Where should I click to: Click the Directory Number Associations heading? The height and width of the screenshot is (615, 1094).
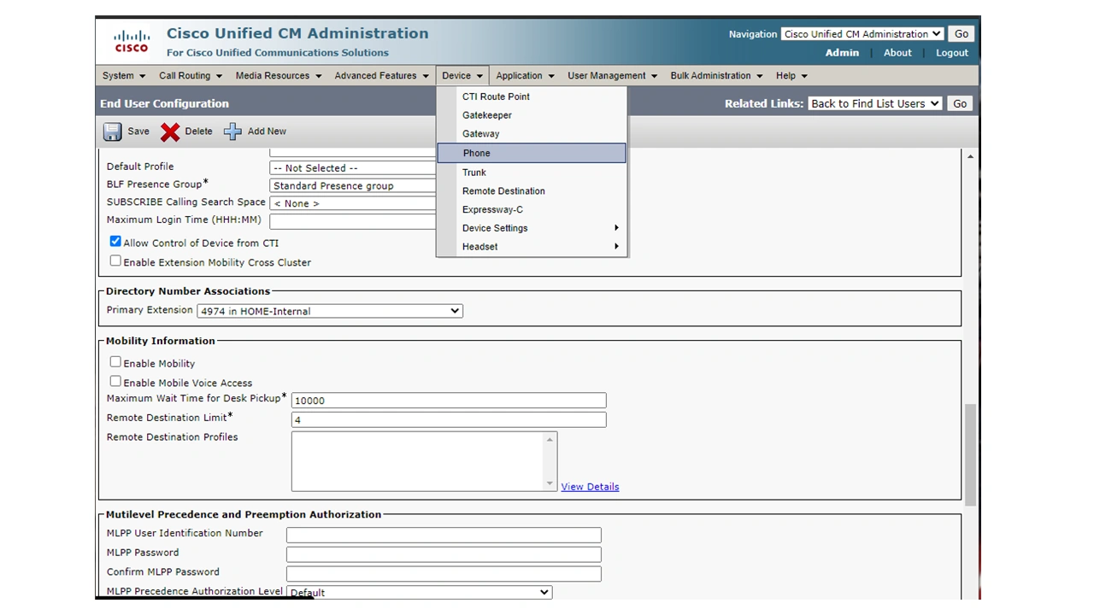click(188, 291)
